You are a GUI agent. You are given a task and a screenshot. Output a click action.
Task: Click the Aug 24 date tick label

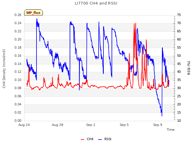click(24, 125)
